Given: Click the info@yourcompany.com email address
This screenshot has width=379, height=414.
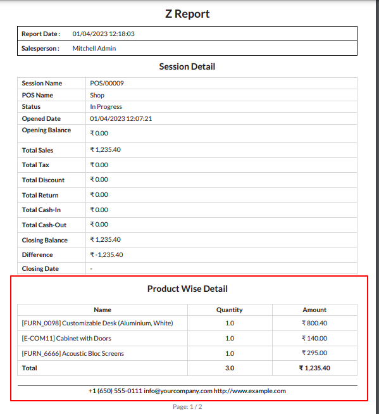Looking at the screenshot, I should pyautogui.click(x=178, y=391).
